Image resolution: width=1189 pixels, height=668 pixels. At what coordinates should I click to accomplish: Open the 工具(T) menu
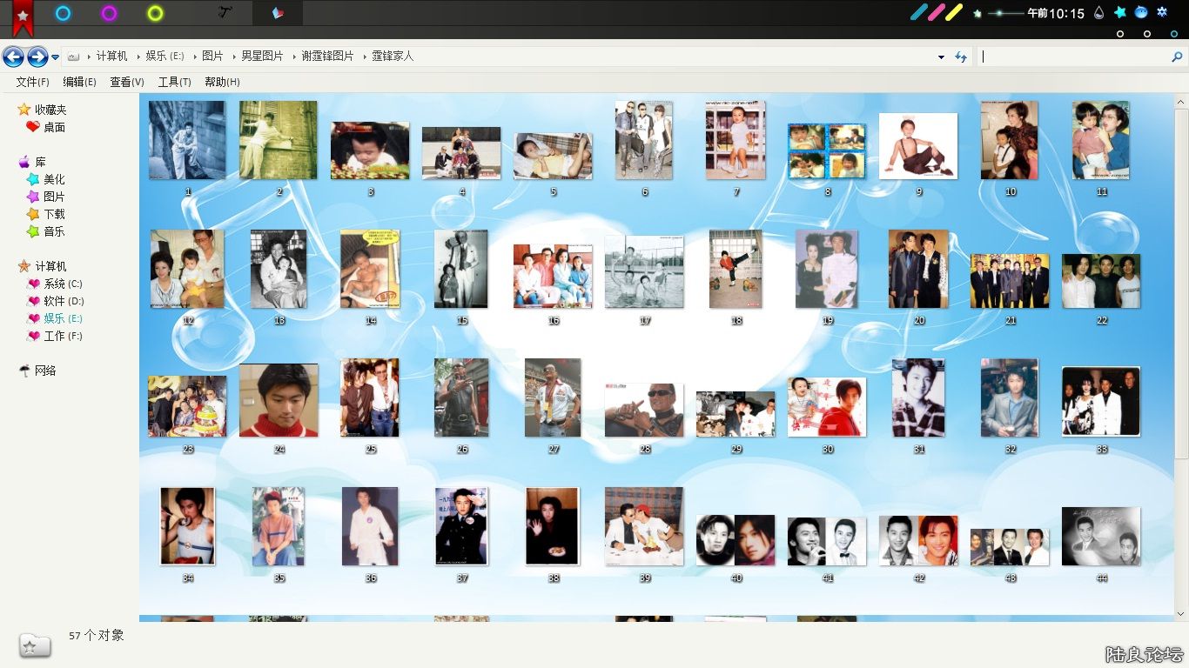tap(174, 82)
